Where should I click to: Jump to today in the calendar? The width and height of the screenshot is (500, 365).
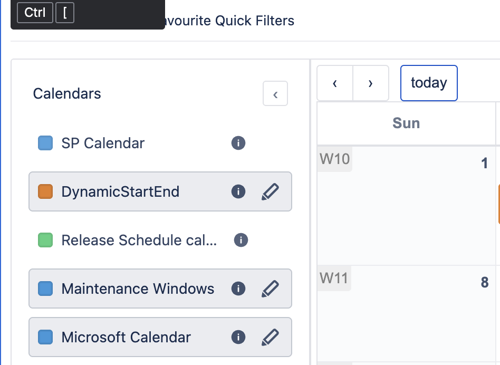click(x=428, y=83)
